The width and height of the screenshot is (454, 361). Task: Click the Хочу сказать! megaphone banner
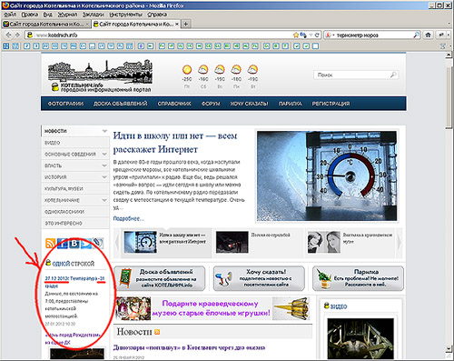(259, 278)
